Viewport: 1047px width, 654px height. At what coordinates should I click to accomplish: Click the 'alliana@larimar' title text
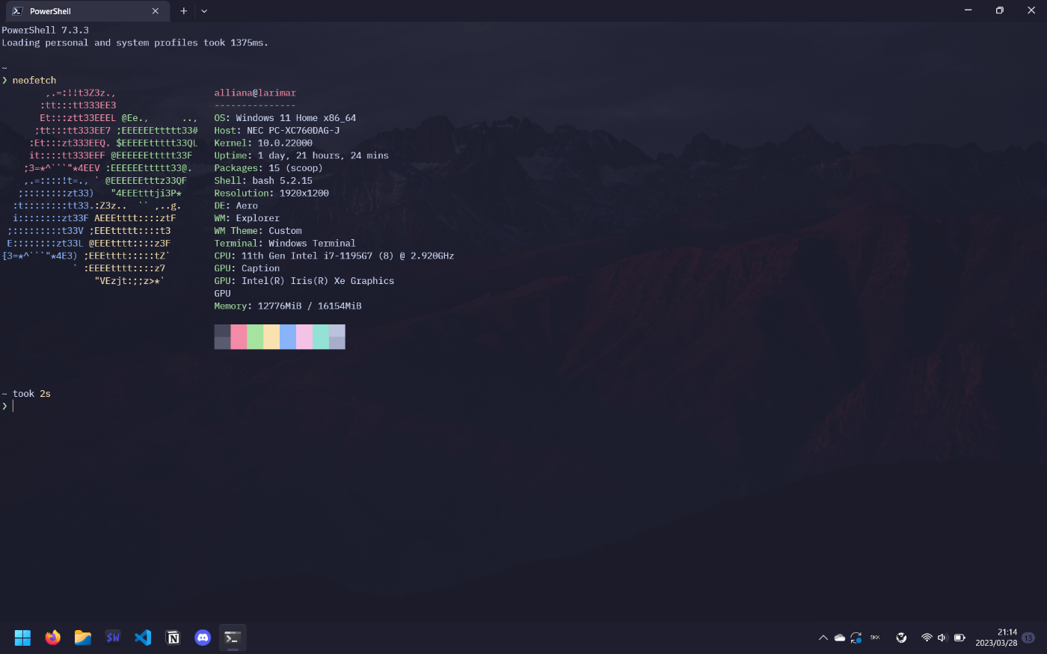coord(255,93)
